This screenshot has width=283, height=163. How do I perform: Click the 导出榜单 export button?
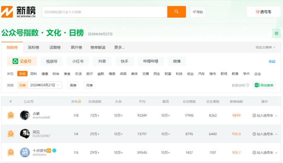tap(264, 85)
